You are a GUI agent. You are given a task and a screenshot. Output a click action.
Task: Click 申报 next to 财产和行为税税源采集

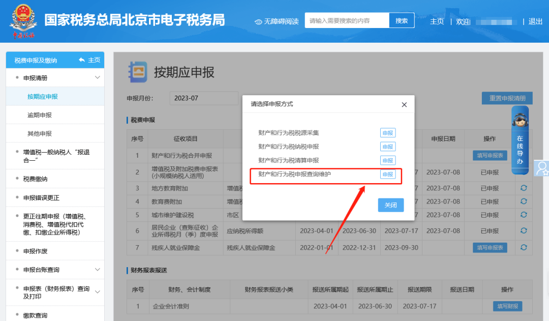pos(387,133)
